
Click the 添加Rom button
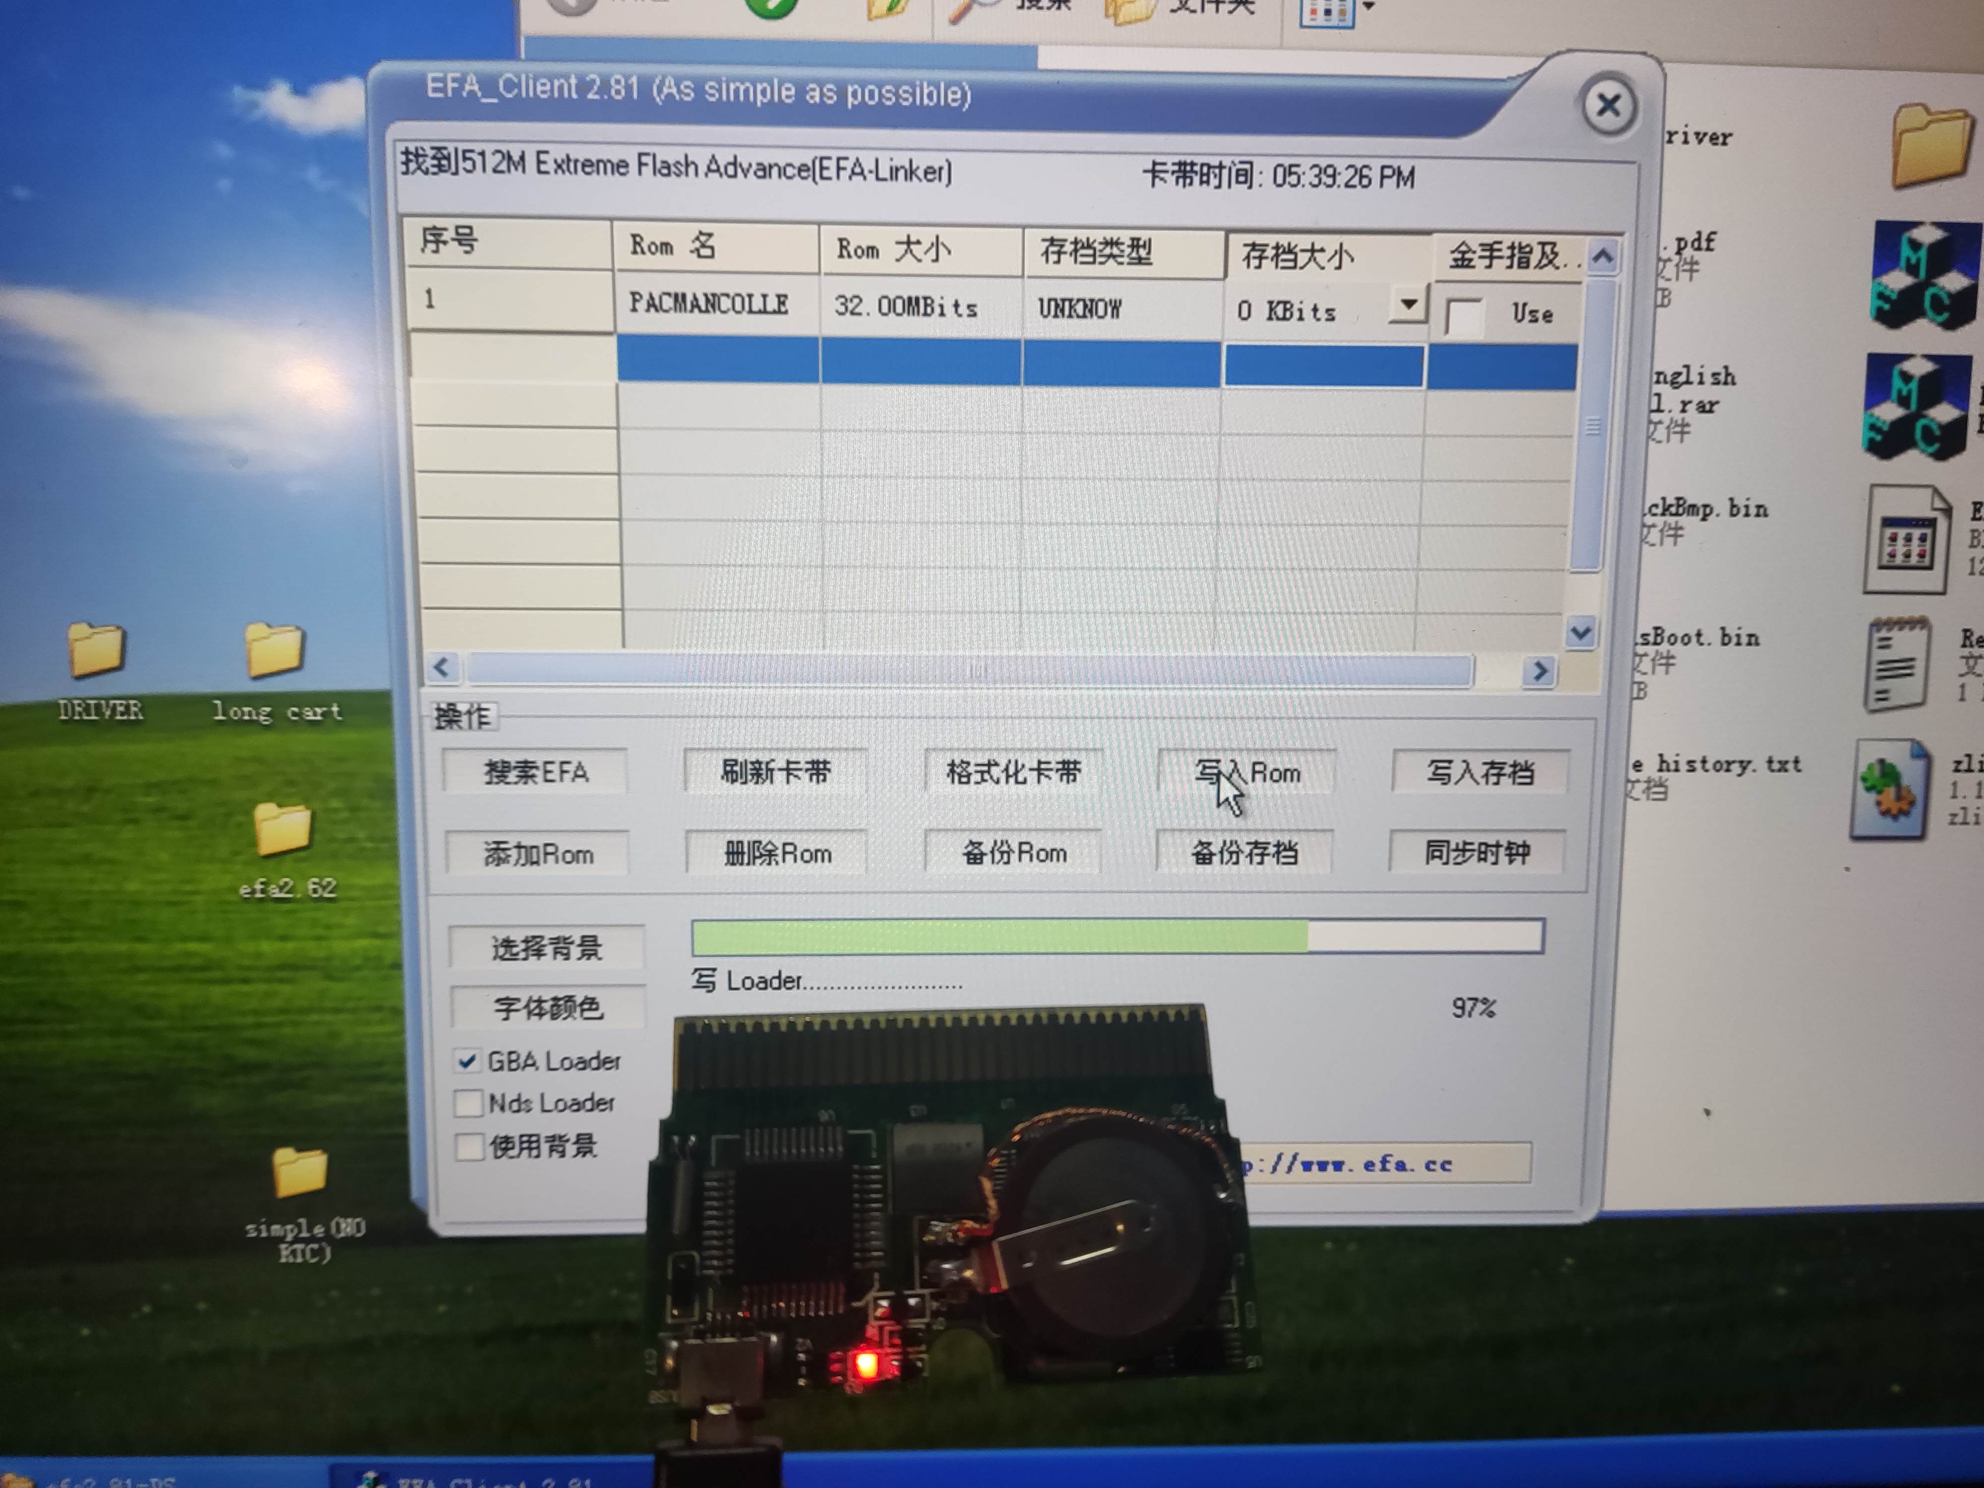[x=538, y=853]
